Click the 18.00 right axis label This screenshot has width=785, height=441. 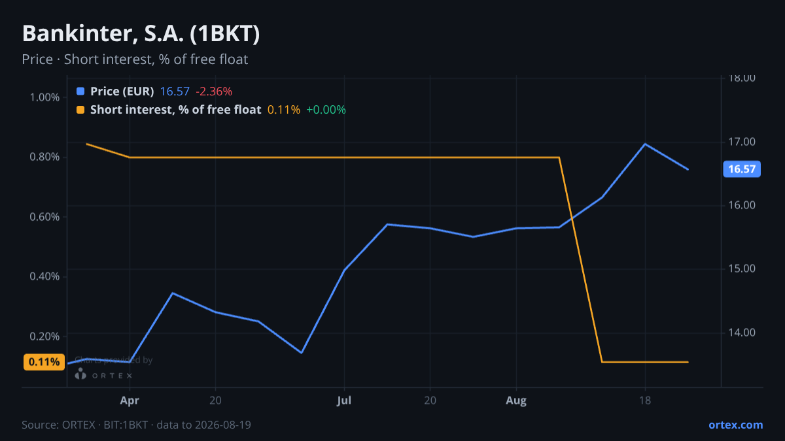coord(742,78)
